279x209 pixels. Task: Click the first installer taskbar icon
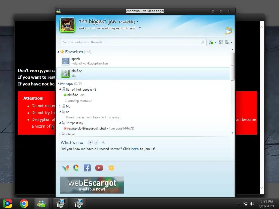[x=60, y=204]
